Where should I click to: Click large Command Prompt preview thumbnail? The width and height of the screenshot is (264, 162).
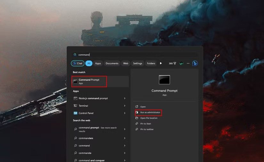164,80
